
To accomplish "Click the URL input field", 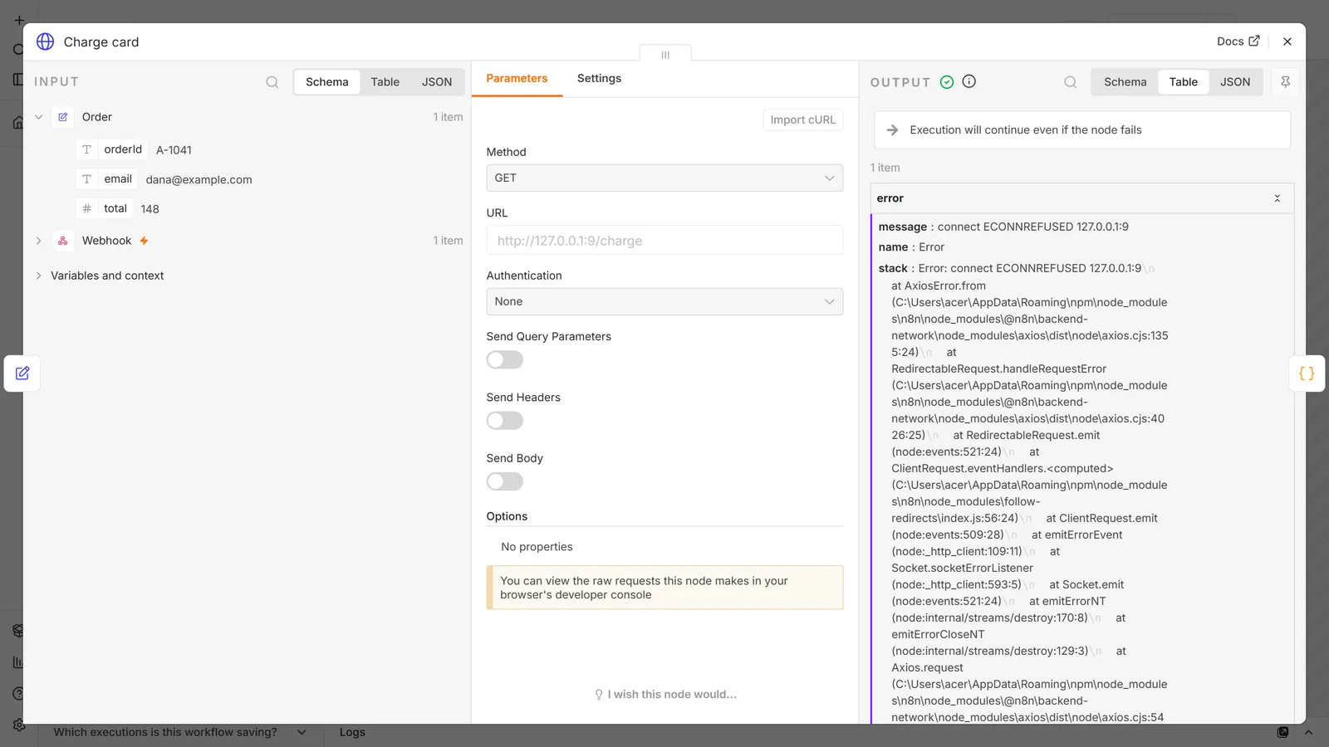I will pyautogui.click(x=664, y=241).
